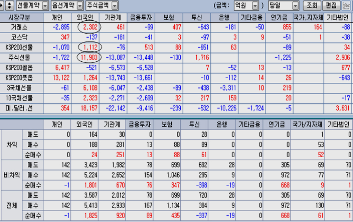Click the circled 주식선물 value 11,903
353x222 pixels.
click(88, 57)
